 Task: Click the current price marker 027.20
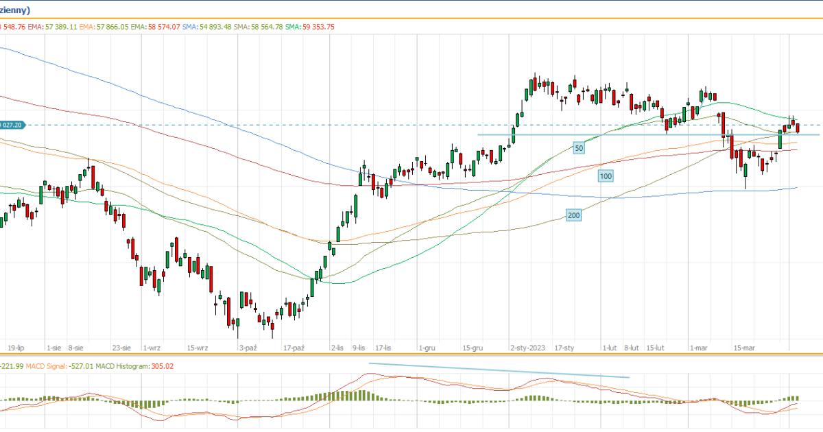point(12,125)
